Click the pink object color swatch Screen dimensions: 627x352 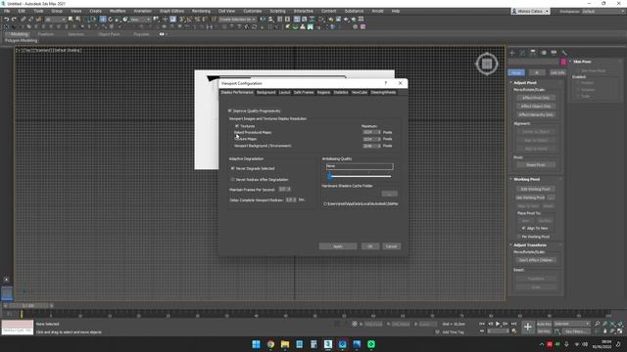[563, 62]
